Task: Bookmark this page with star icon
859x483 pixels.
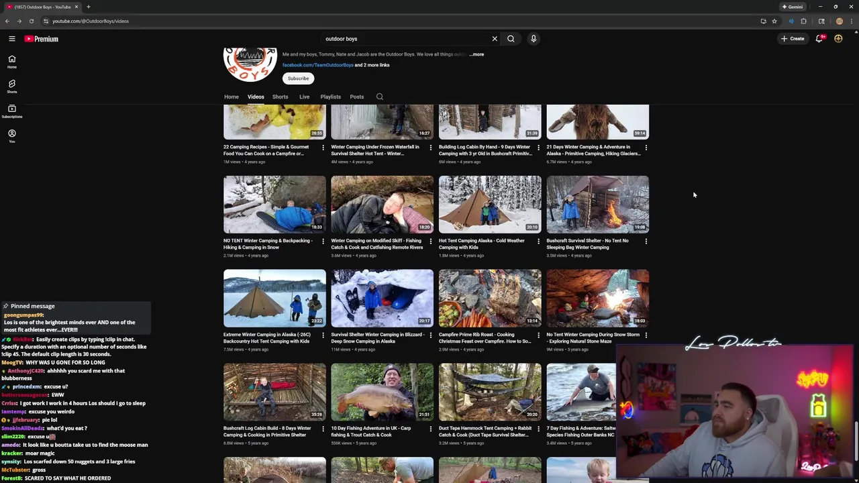Action: pos(774,21)
